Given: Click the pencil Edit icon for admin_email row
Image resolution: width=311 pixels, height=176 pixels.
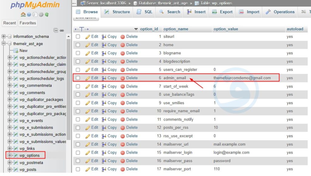Looking at the screenshot, I should tap(88, 78).
